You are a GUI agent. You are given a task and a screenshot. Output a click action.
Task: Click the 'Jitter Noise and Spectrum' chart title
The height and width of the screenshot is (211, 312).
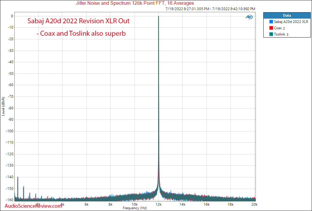(x=135, y=3)
